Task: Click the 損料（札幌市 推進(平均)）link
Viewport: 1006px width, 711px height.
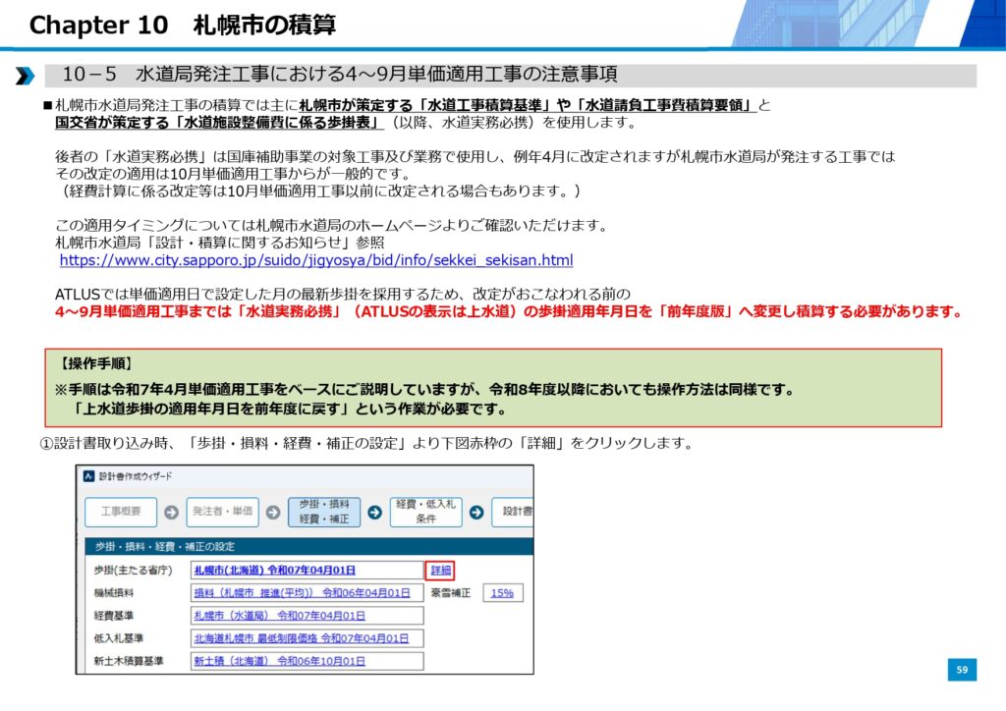Action: pyautogui.click(x=301, y=593)
